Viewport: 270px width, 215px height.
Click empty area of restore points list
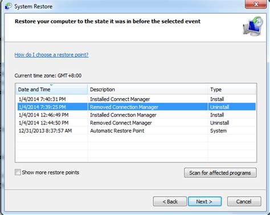coord(136,149)
